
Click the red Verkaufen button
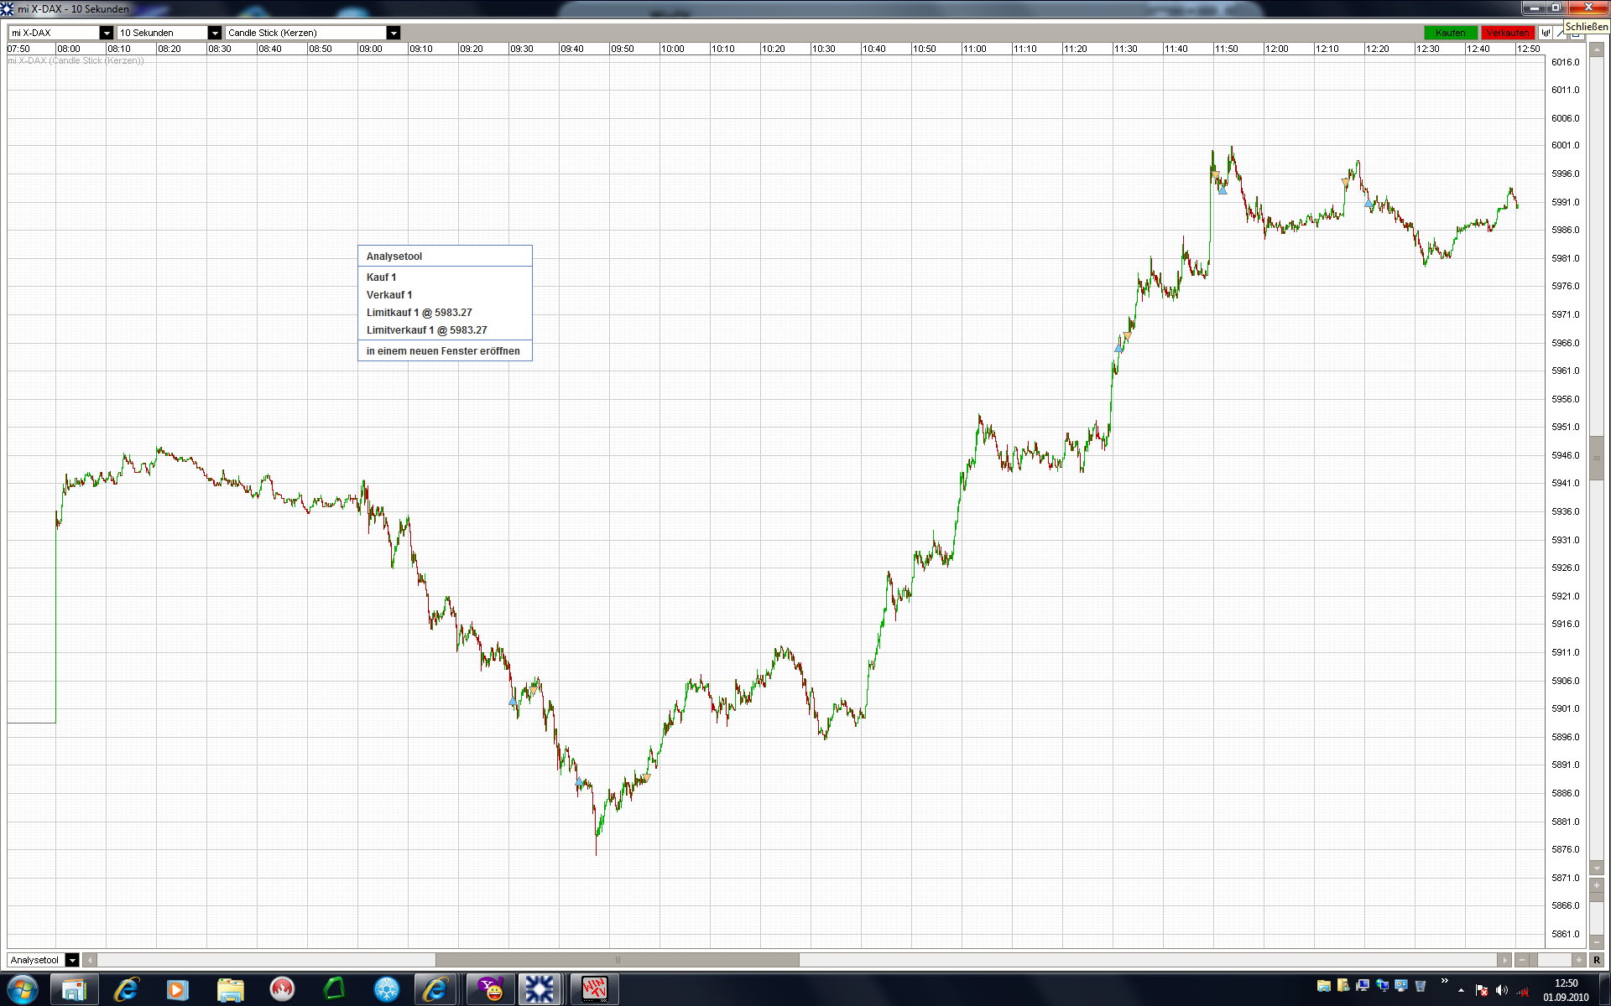(1507, 33)
